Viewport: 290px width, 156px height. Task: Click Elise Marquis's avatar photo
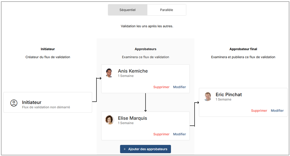coord(109,120)
